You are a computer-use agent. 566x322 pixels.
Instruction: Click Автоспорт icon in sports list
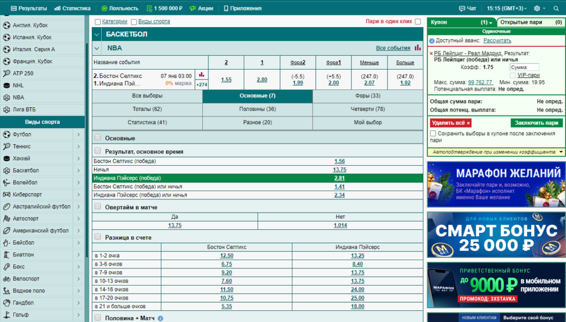(7, 219)
